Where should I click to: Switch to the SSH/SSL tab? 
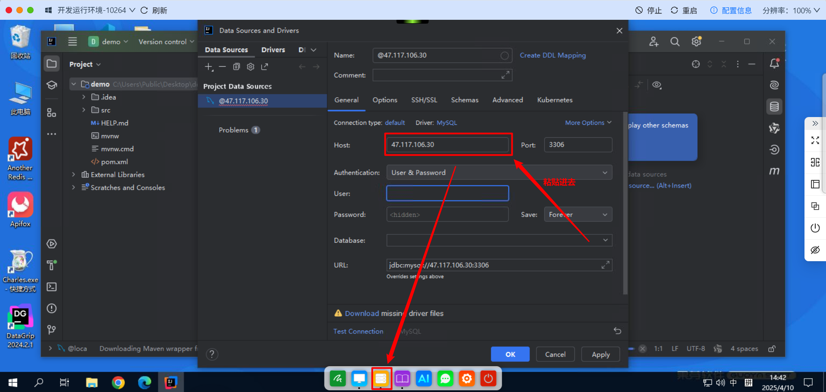click(x=424, y=100)
